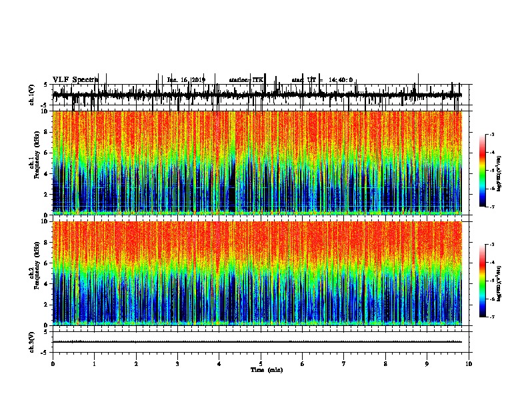Click time axis tick label "10"

469,364
